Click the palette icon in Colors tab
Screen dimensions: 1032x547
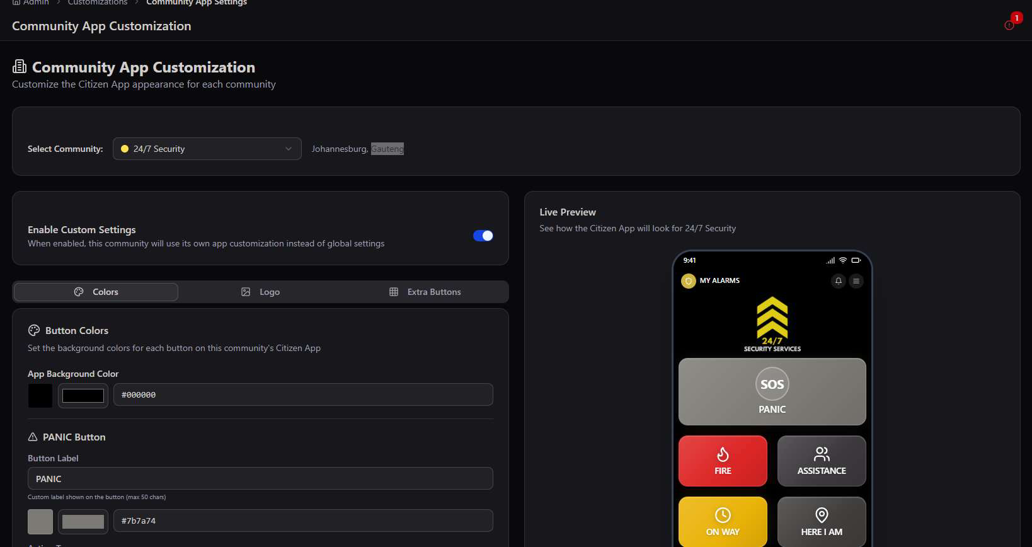[x=79, y=292]
